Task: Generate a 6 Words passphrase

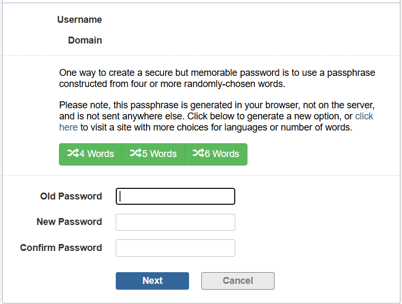Action: (x=216, y=154)
